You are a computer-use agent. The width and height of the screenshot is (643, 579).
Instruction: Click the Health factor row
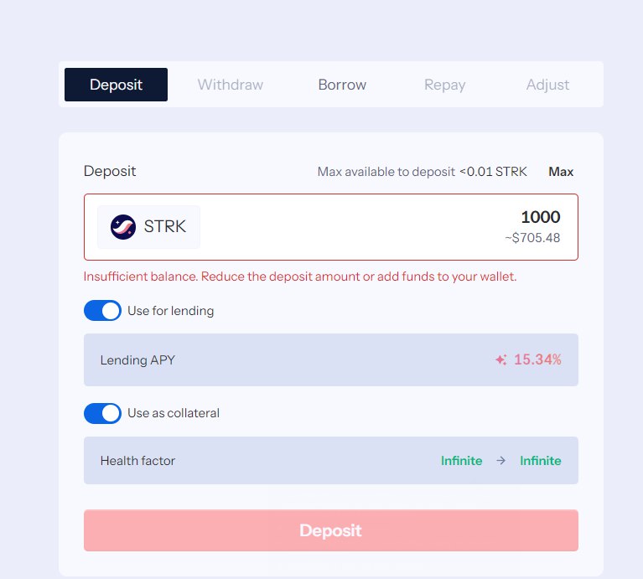331,460
